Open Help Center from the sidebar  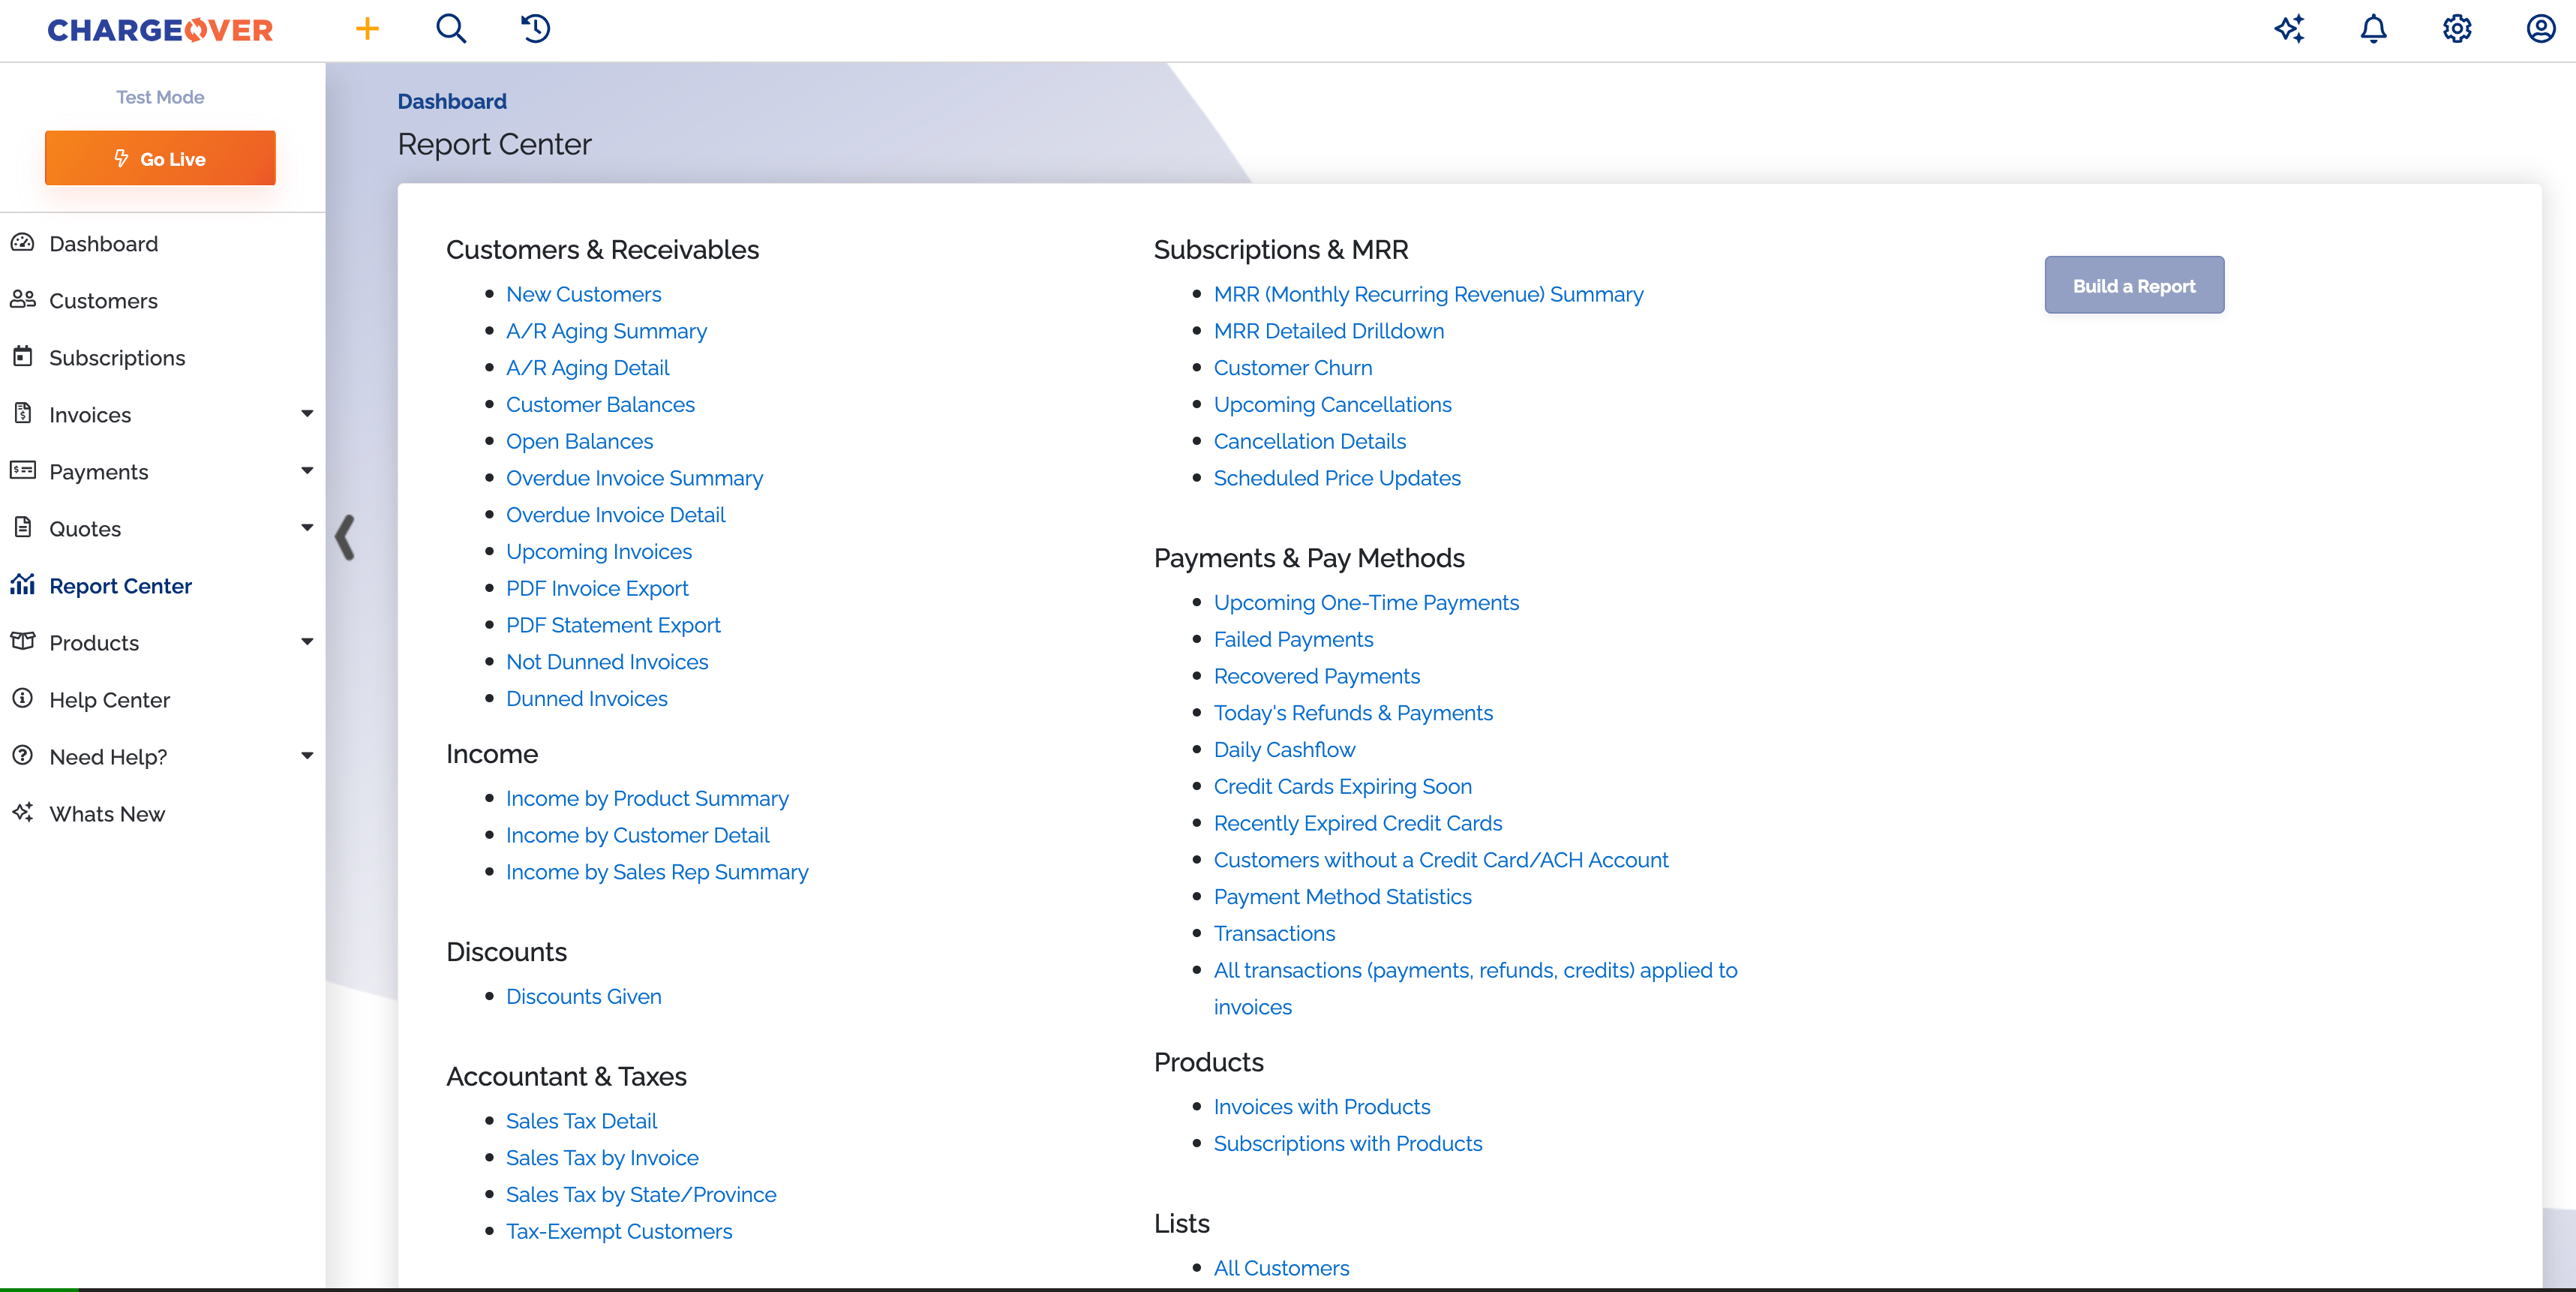coord(110,700)
